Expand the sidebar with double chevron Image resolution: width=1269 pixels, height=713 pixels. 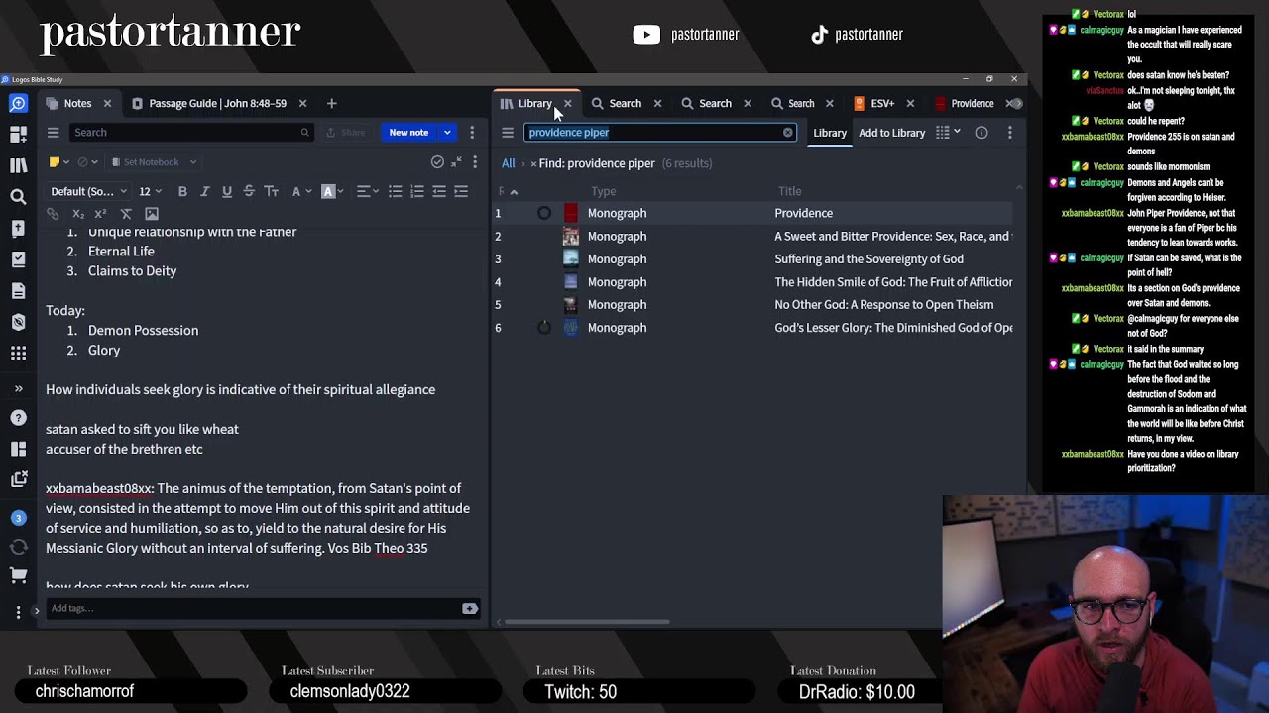18,388
